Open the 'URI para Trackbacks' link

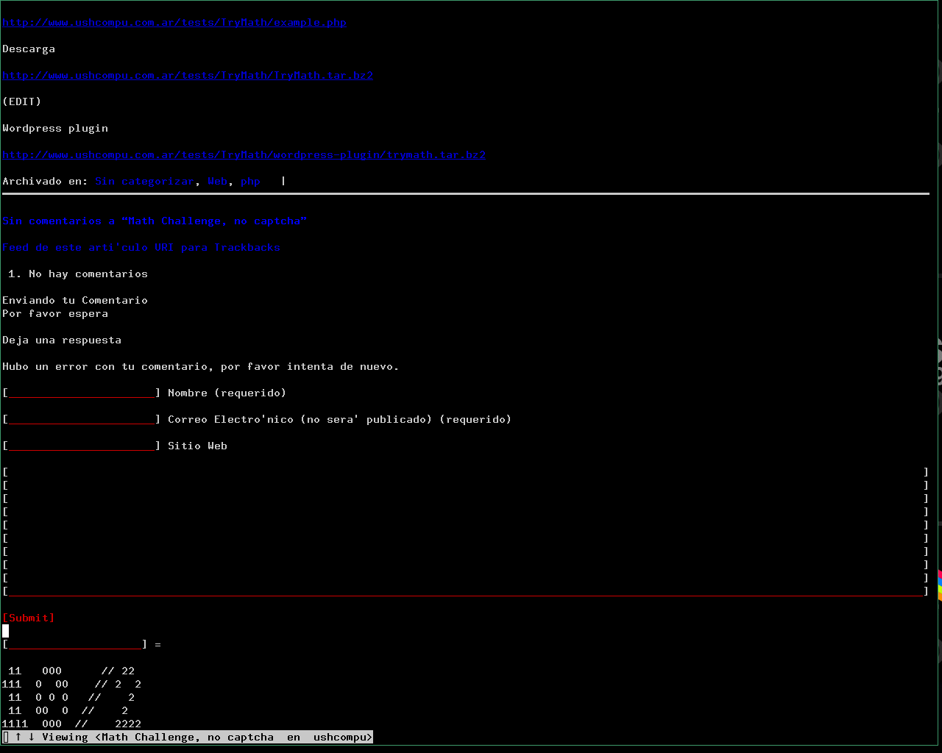click(217, 248)
